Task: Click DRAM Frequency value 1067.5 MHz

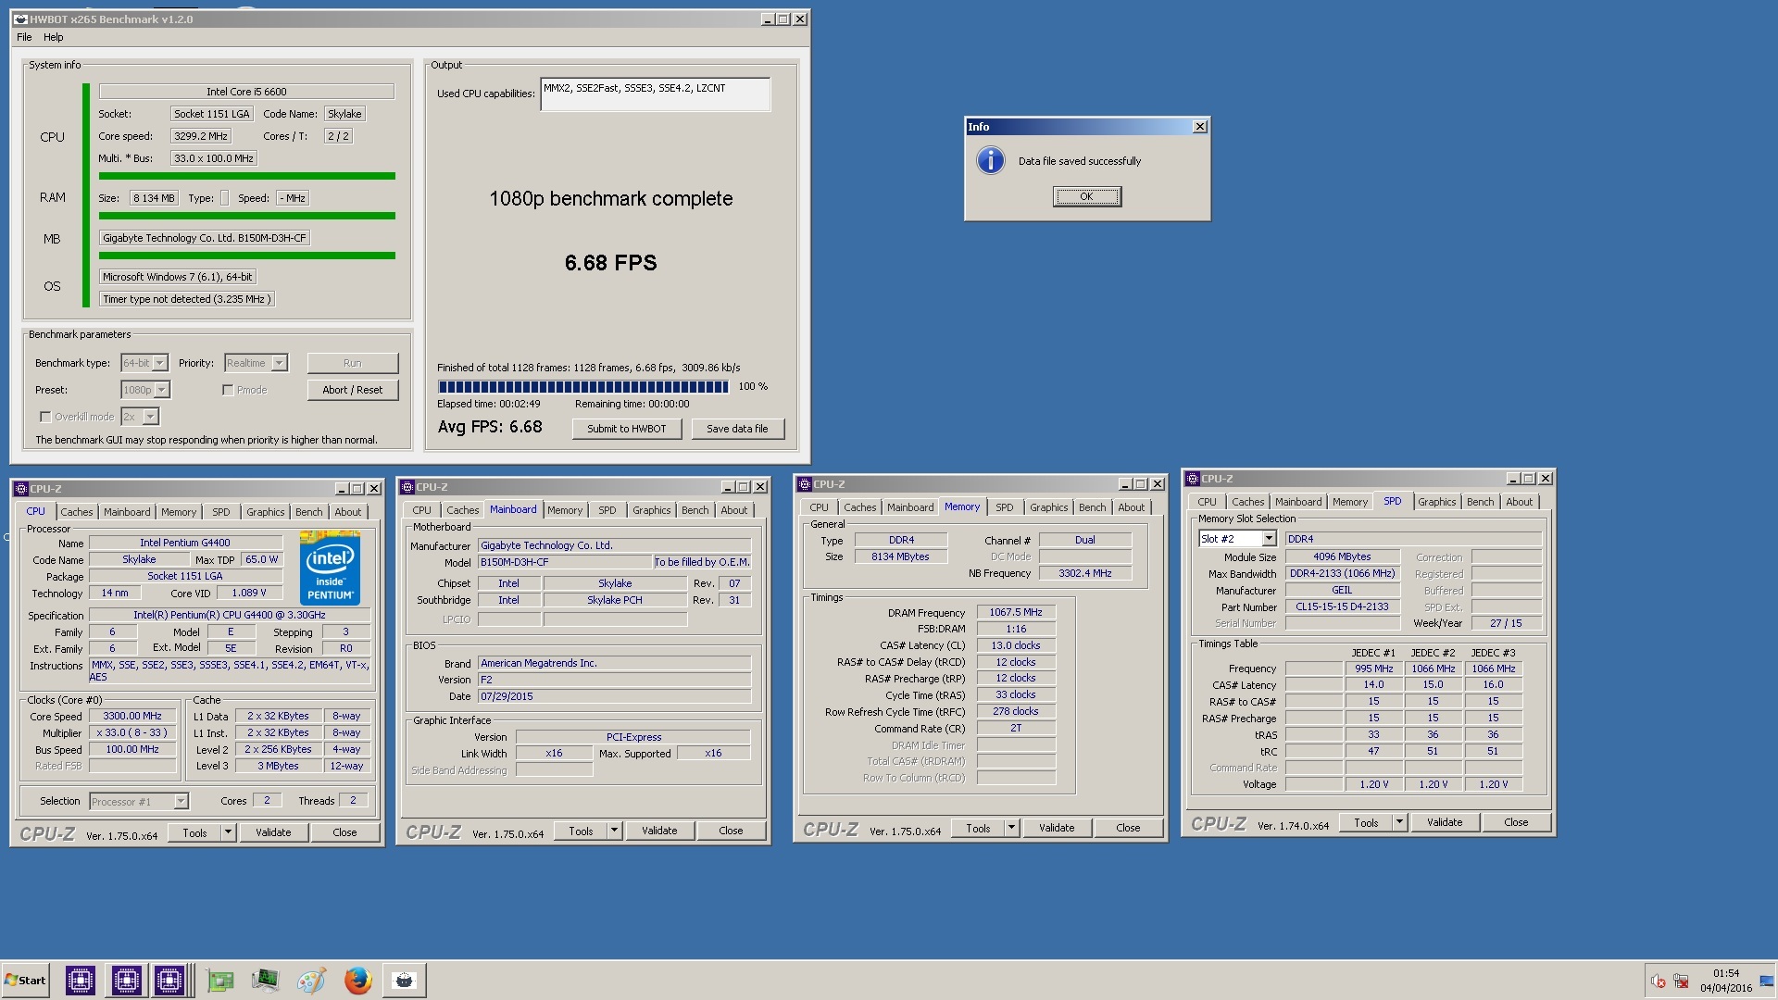Action: (1016, 613)
